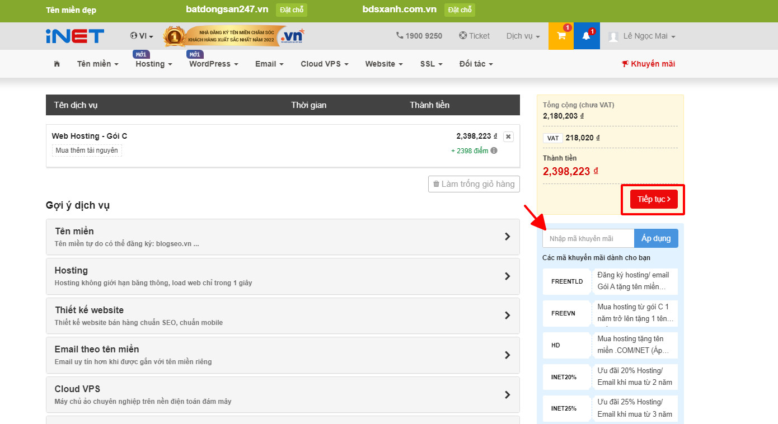Click the iNET logo
Image resolution: width=778 pixels, height=424 pixels.
(75, 36)
